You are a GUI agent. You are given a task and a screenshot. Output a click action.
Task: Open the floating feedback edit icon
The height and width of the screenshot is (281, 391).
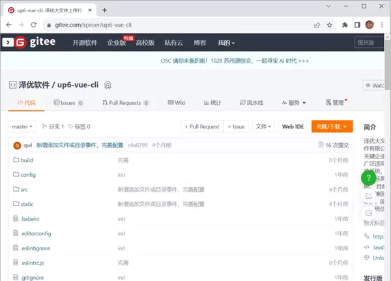[368, 195]
